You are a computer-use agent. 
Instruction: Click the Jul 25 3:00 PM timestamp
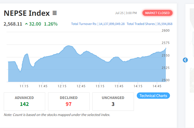point(126,13)
